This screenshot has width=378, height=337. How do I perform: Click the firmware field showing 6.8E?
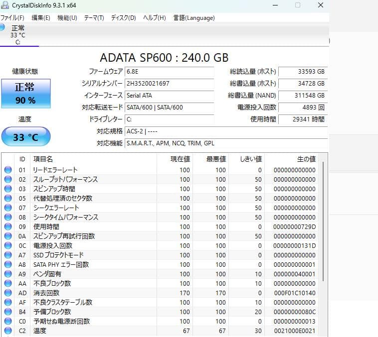pos(169,72)
